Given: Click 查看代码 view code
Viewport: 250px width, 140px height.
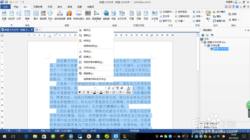Looking at the screenshot, I should (219, 21).
